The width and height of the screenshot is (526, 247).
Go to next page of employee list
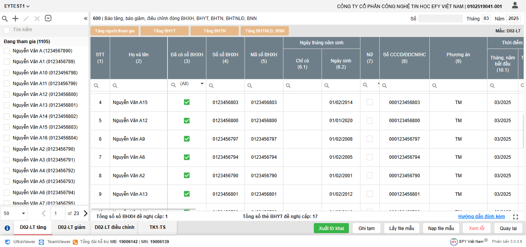click(85, 213)
